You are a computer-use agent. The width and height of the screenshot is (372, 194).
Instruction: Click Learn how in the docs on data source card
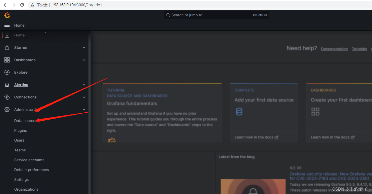(x=256, y=137)
